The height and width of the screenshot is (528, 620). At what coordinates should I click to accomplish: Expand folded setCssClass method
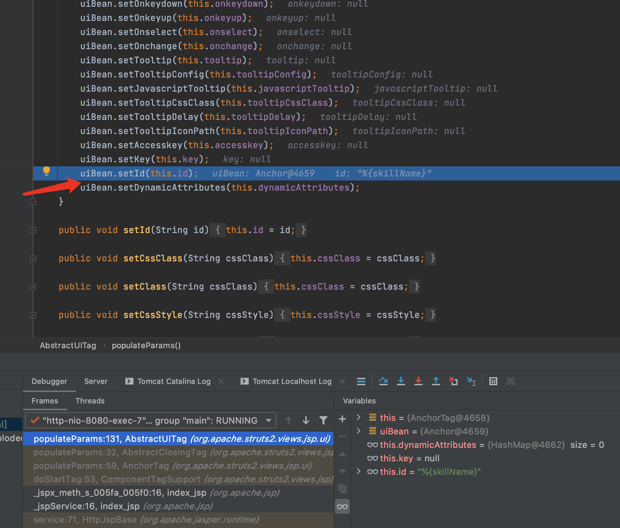coord(33,259)
